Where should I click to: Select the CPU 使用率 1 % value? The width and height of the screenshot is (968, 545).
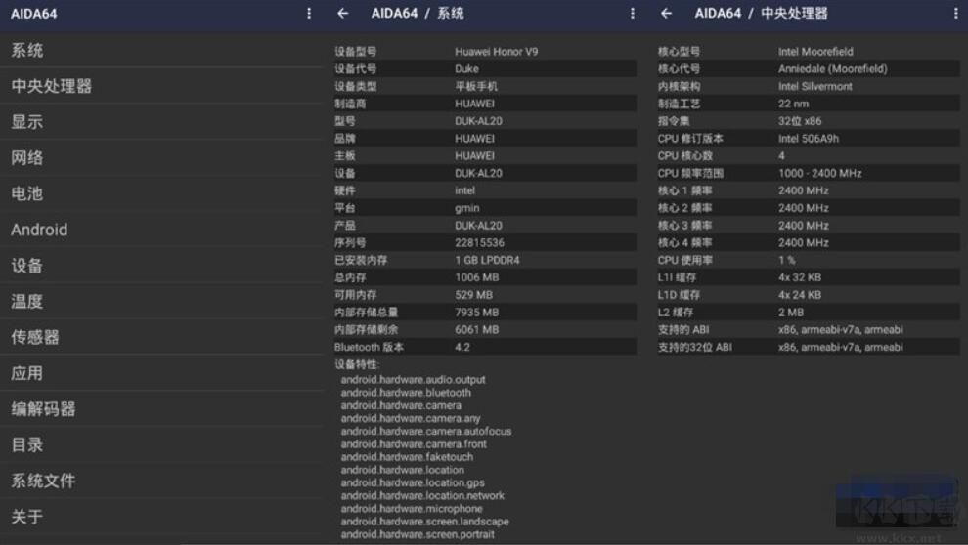coord(786,260)
